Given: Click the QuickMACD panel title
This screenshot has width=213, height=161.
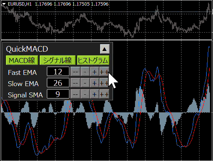Looking at the screenshot, I should point(27,49).
